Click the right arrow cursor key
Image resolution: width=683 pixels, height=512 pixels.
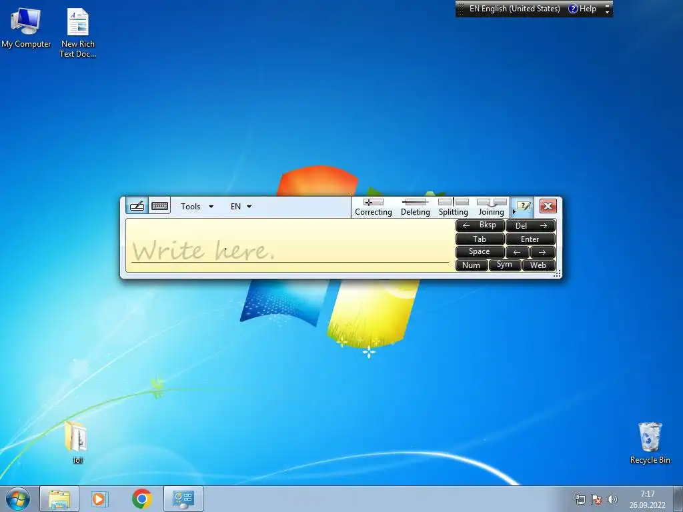[x=543, y=251]
